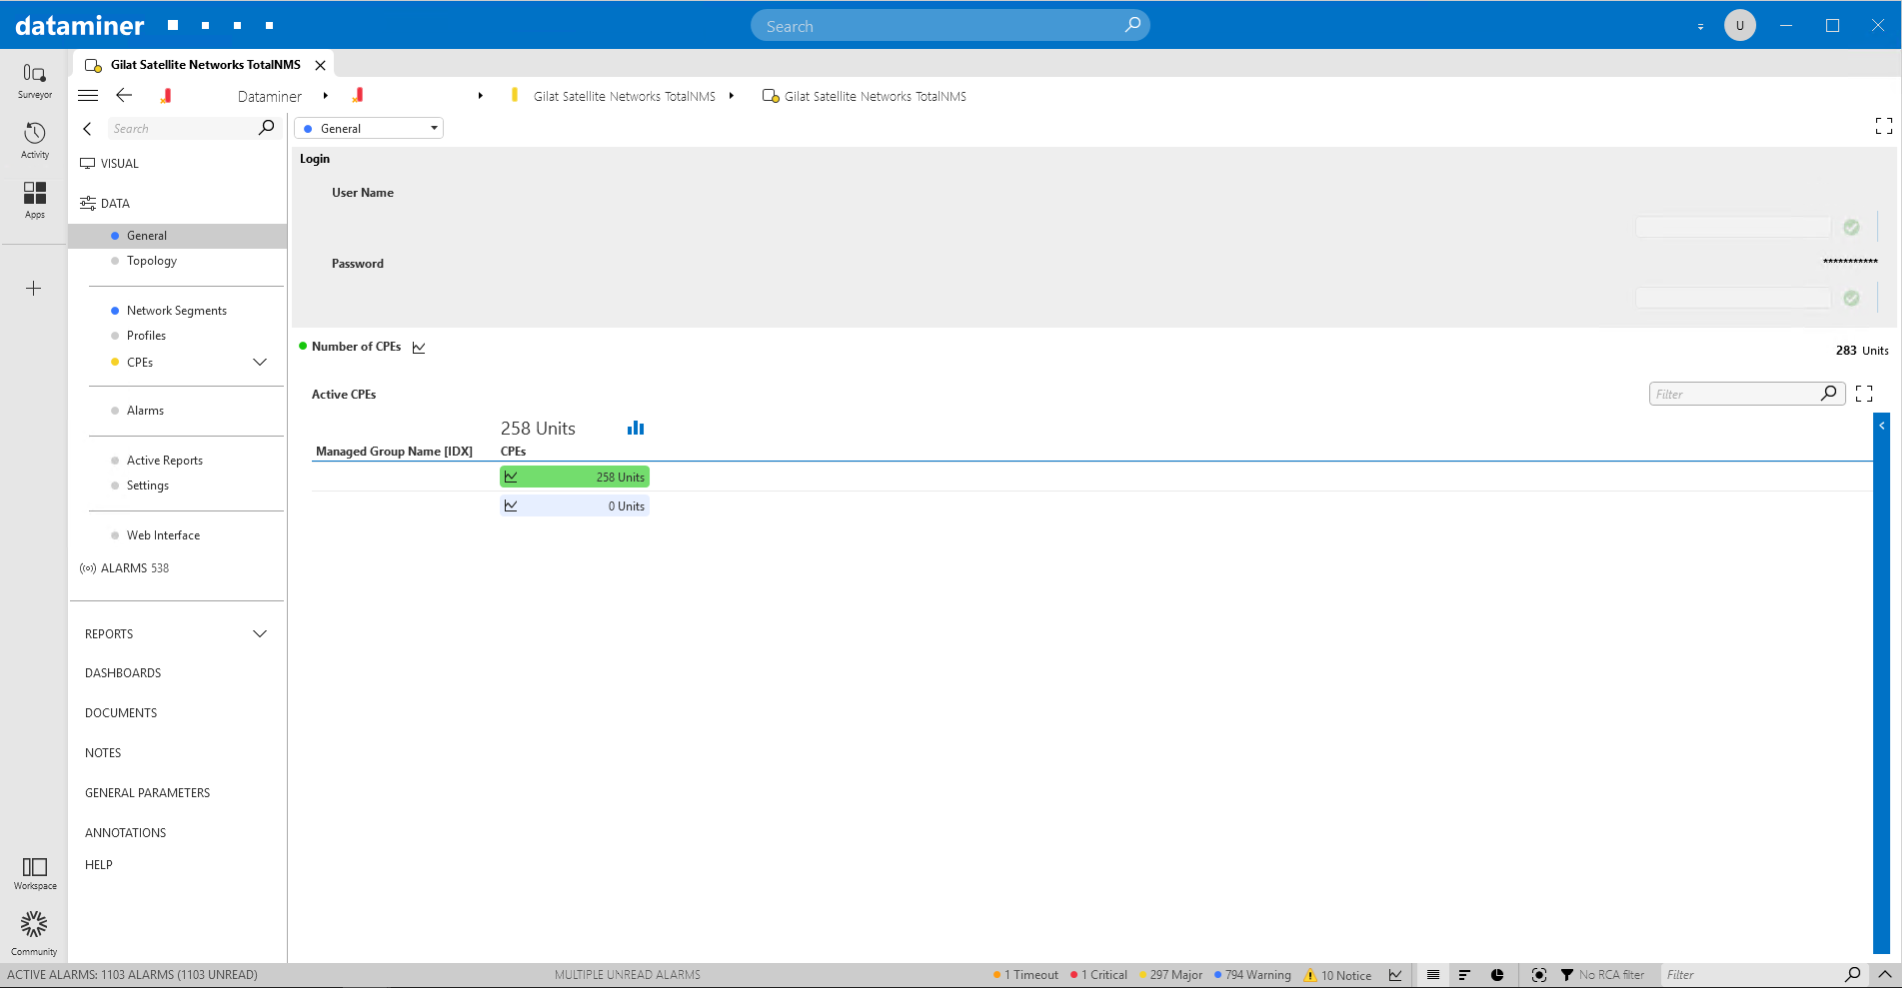Expand the blue side panel arrow
This screenshot has width=1902, height=988.
pyautogui.click(x=1881, y=426)
